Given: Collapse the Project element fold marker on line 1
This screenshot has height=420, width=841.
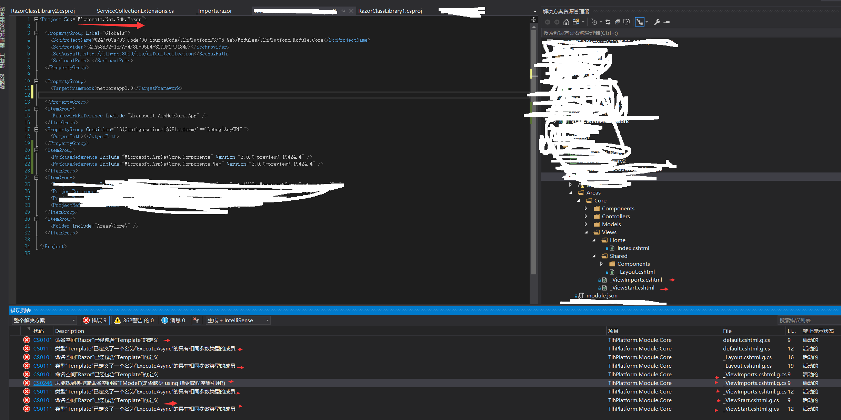Looking at the screenshot, I should (x=36, y=20).
